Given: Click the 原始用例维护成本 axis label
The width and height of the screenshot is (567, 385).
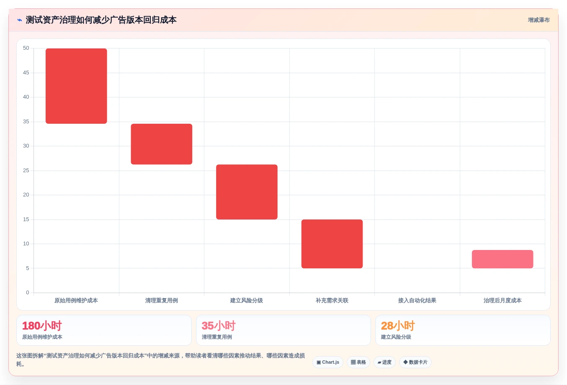Looking at the screenshot, I should point(76,301).
